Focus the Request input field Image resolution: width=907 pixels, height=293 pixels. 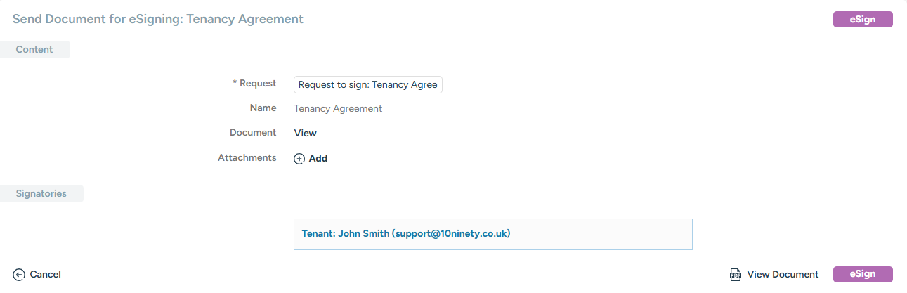[367, 84]
